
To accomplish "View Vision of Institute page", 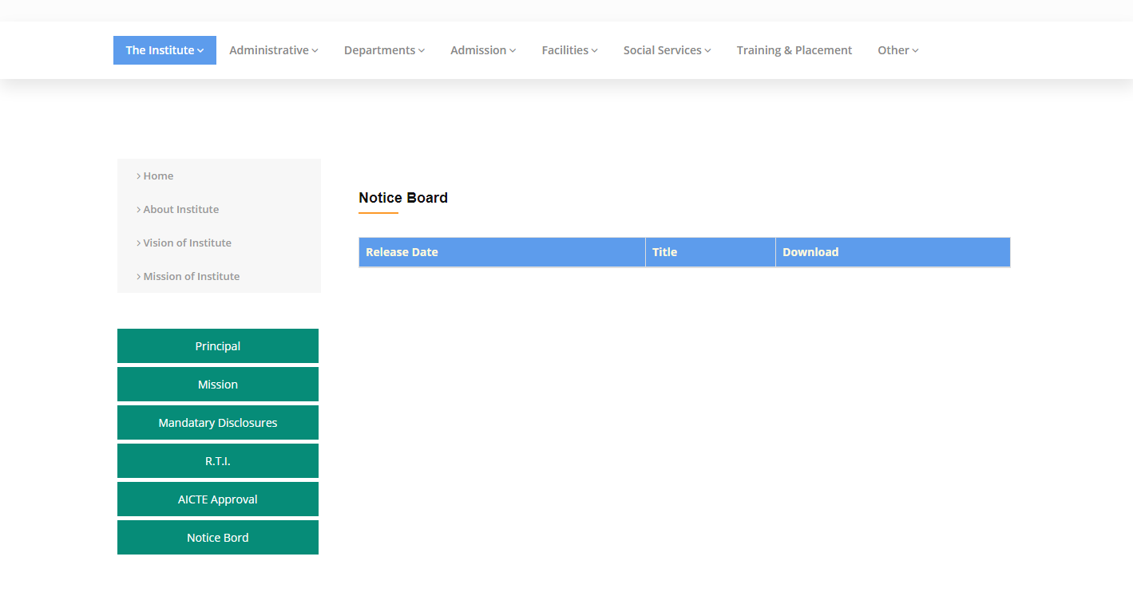I will (x=187, y=243).
